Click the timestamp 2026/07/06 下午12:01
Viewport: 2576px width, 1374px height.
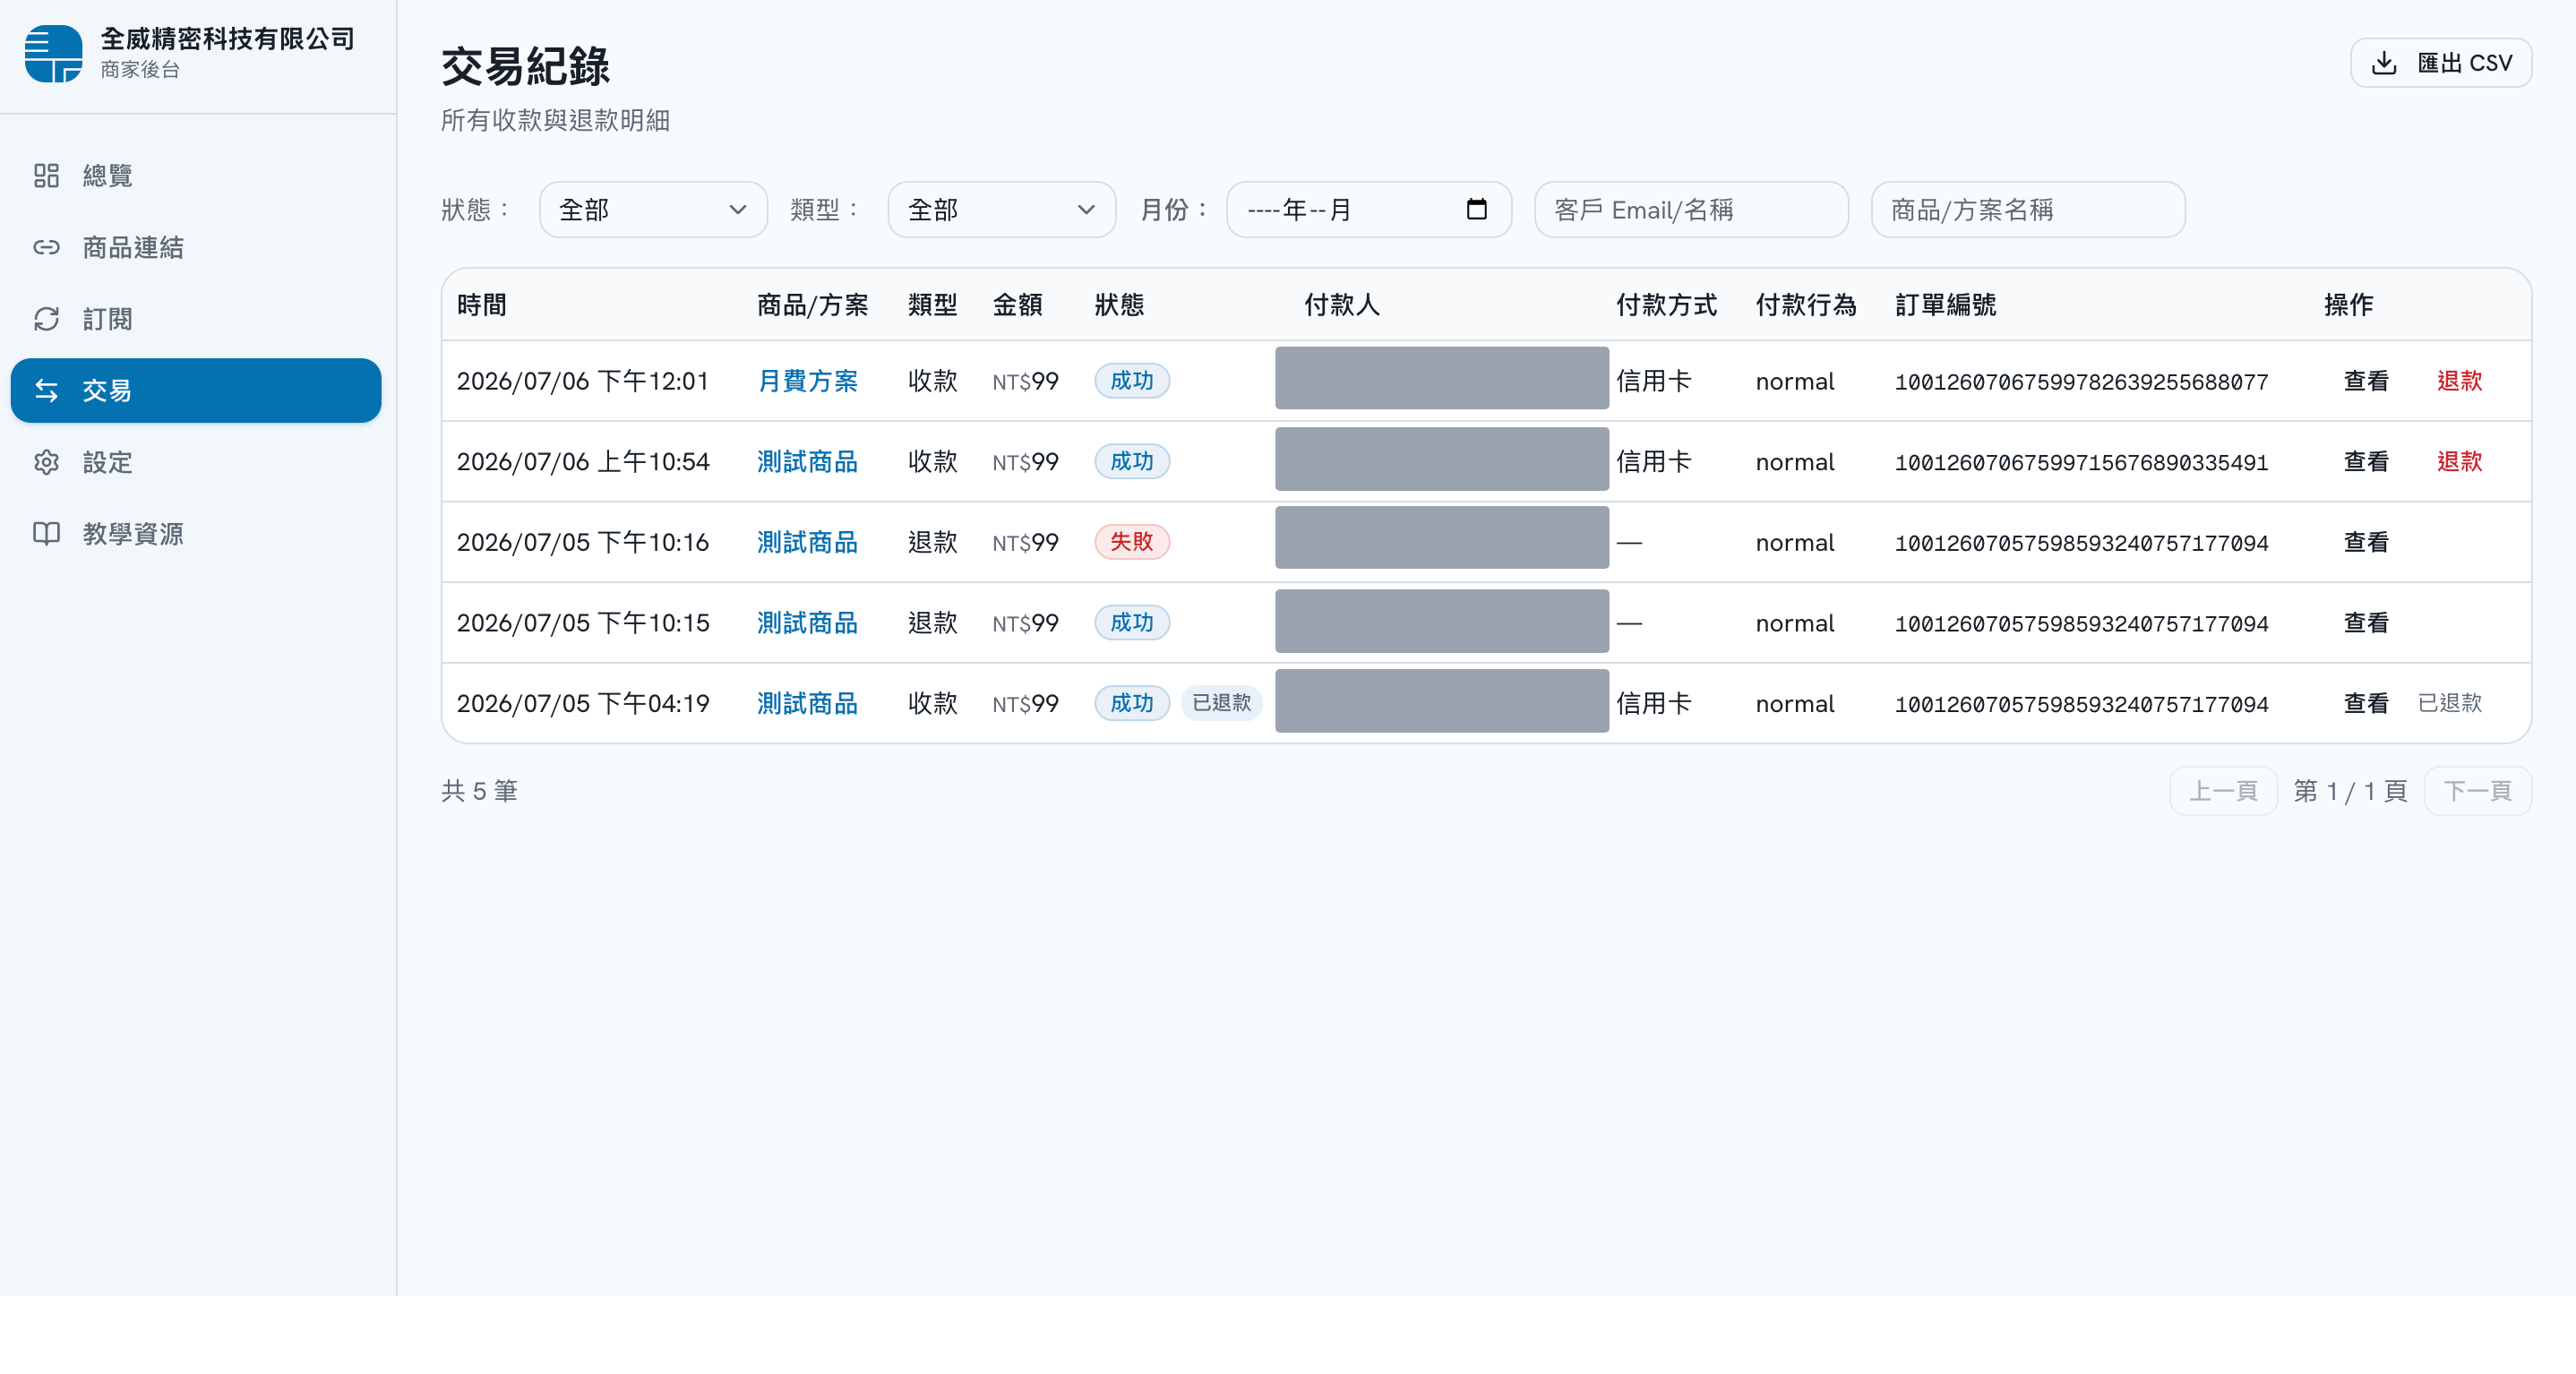[x=582, y=381]
